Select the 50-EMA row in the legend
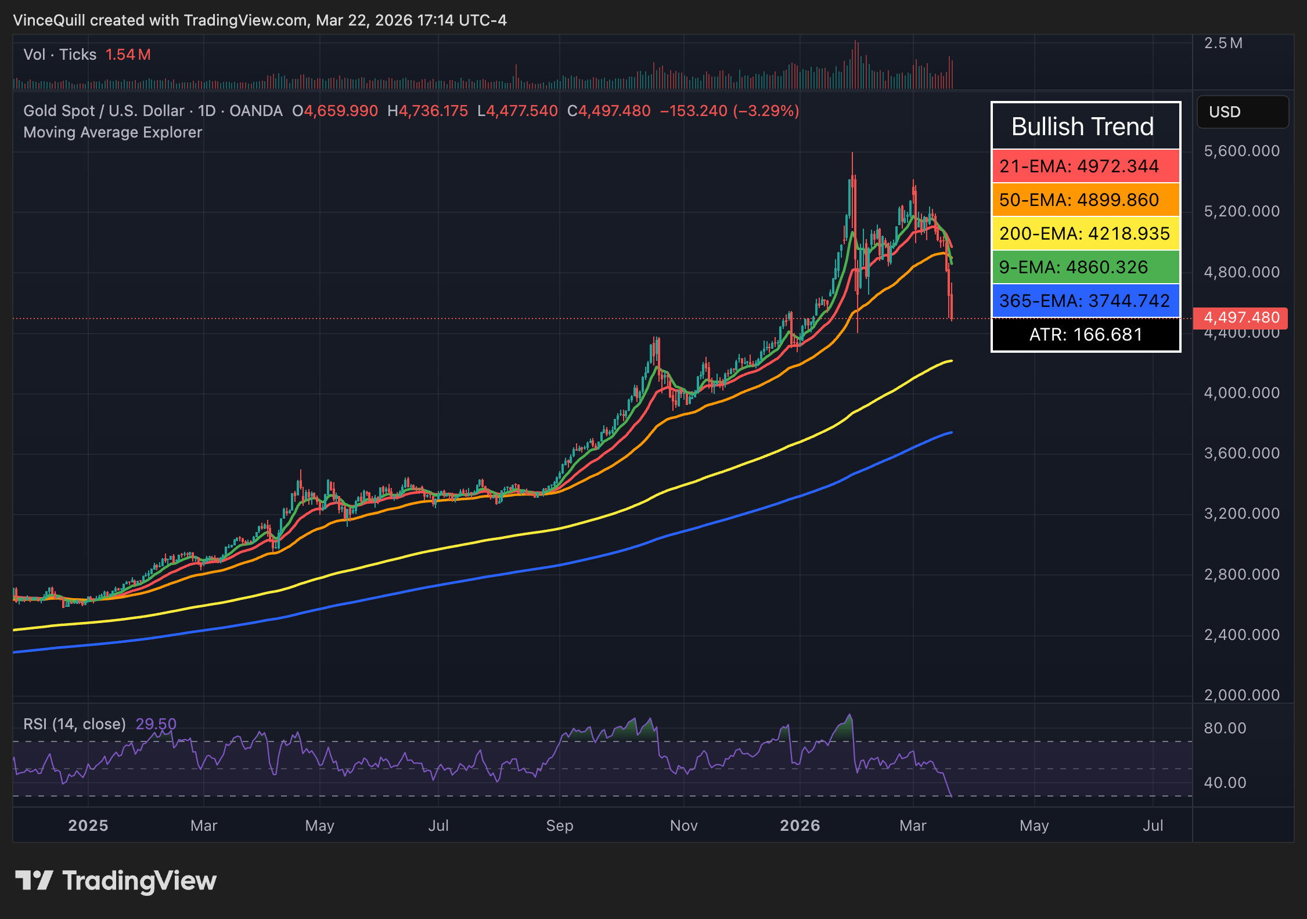 coord(1085,200)
